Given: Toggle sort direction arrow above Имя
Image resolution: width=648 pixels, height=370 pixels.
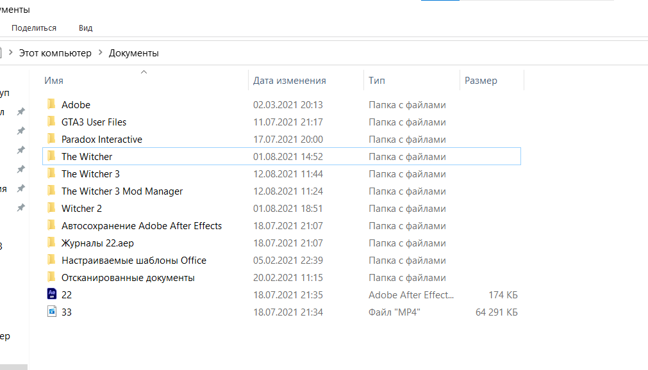Looking at the screenshot, I should [144, 72].
